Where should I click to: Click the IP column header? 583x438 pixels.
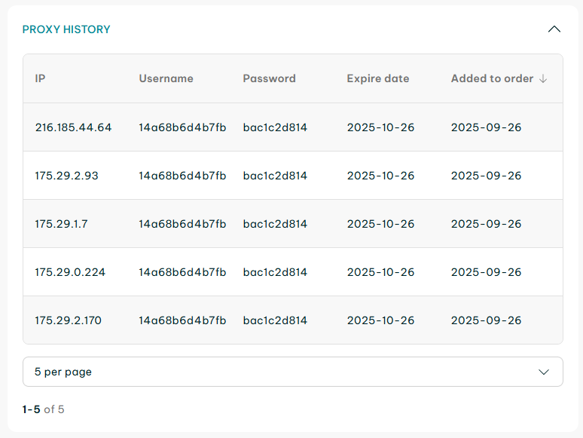click(x=41, y=78)
